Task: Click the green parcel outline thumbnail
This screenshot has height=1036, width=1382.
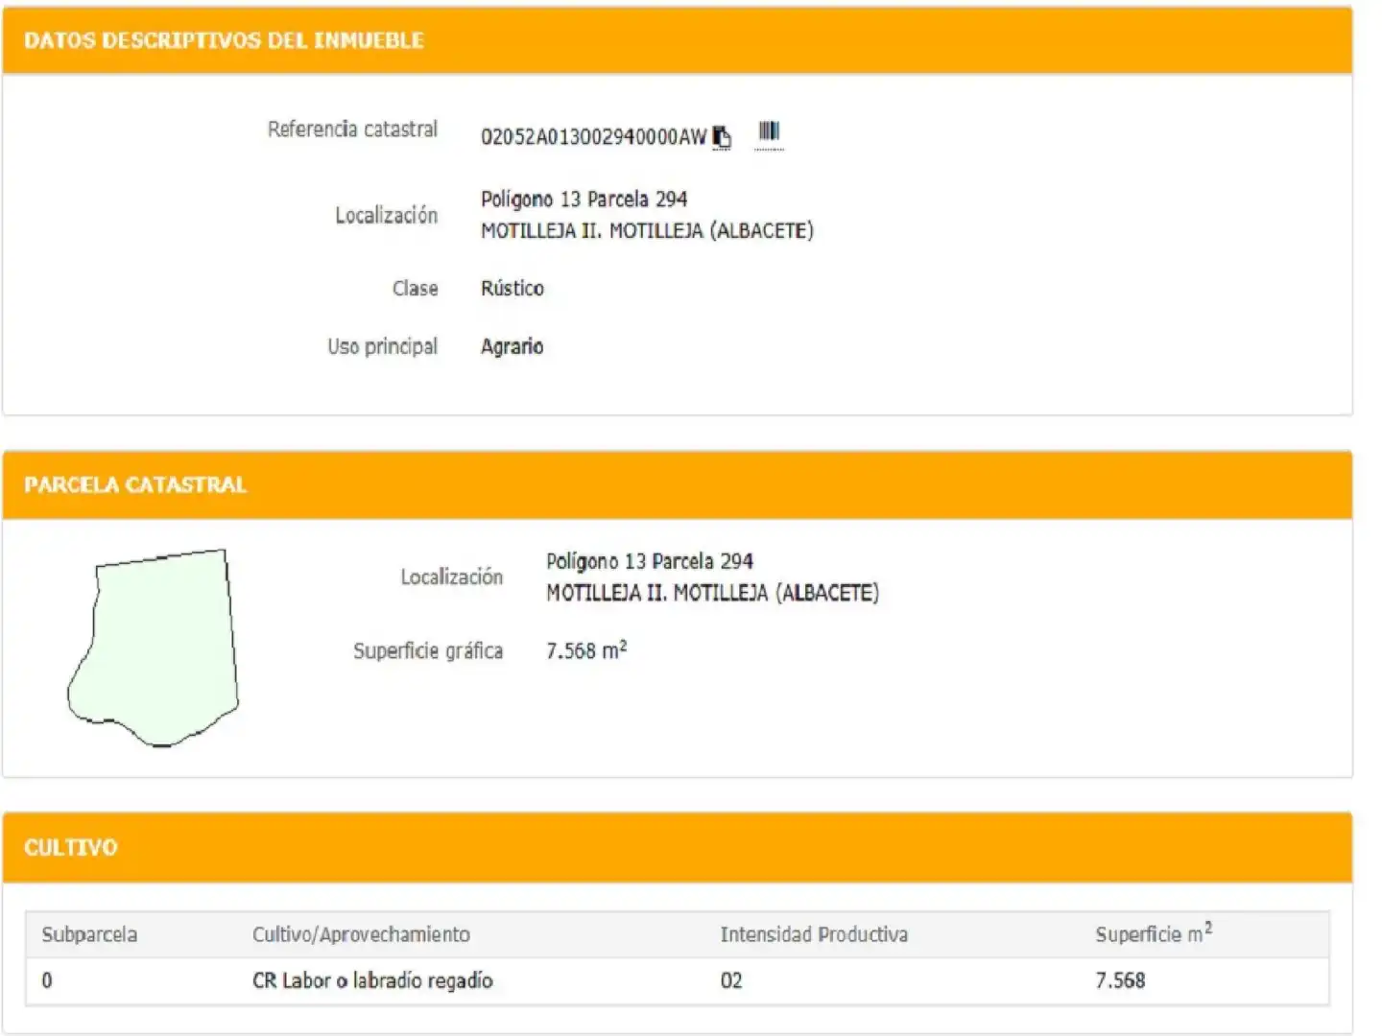Action: tap(153, 648)
